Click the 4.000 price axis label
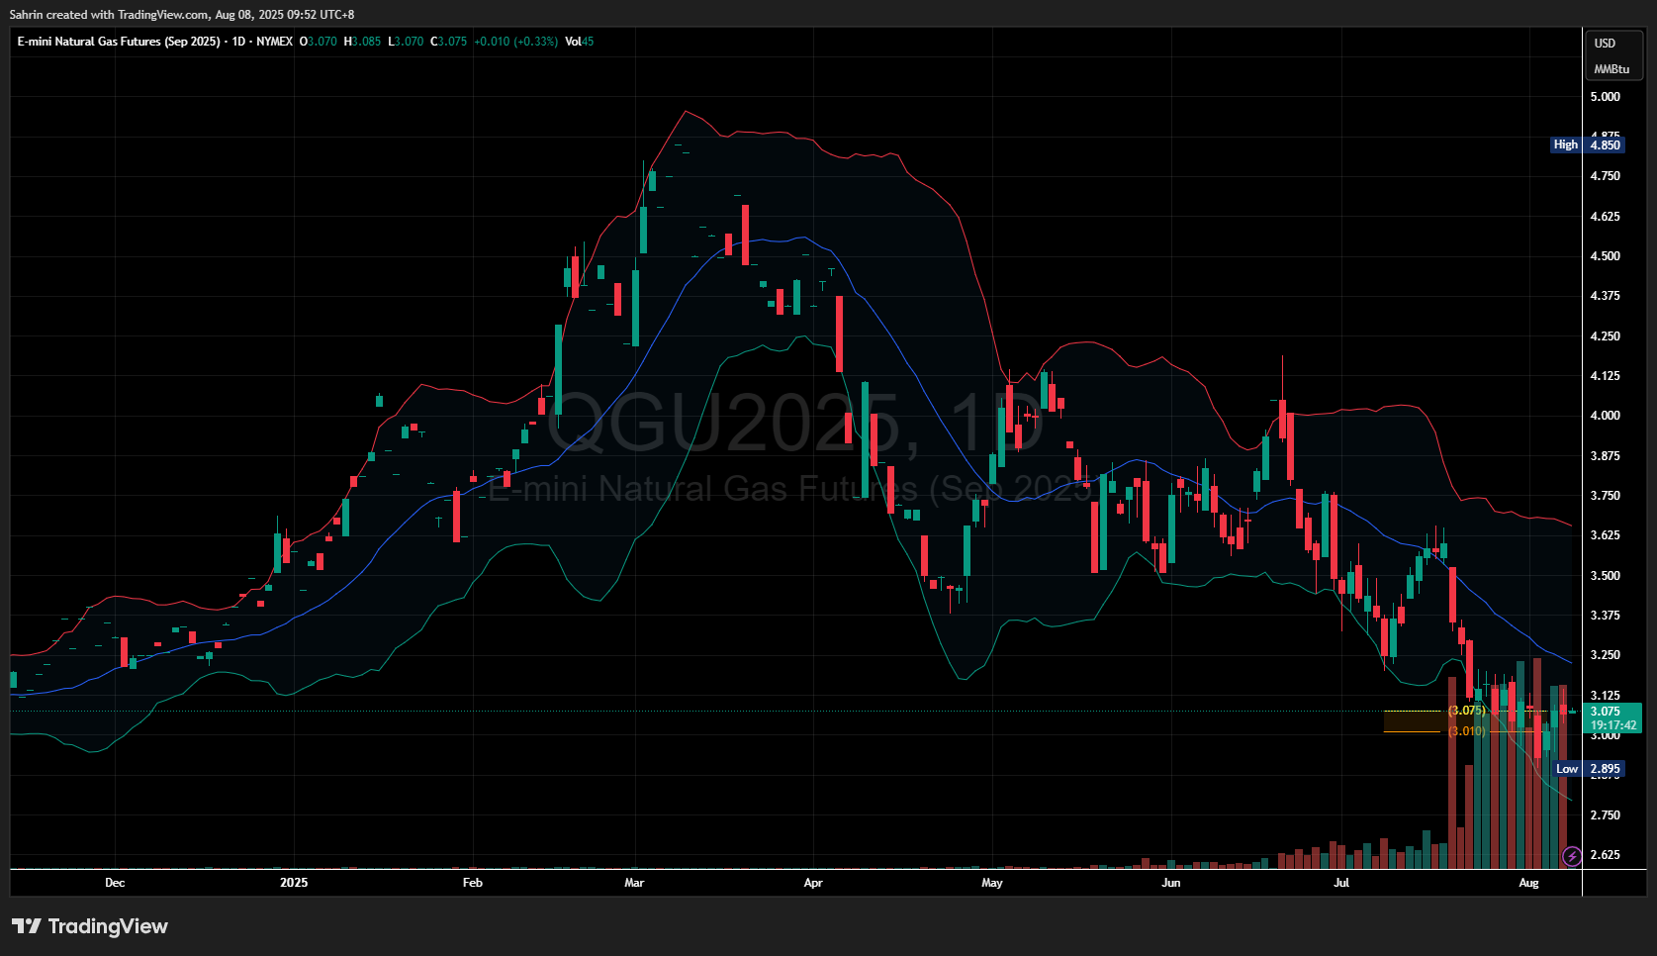This screenshot has width=1657, height=956. click(1605, 416)
